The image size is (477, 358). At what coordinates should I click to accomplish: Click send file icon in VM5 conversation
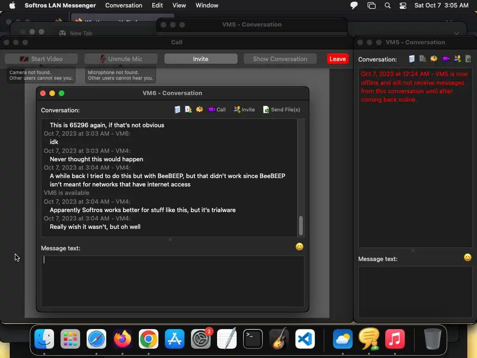468,59
